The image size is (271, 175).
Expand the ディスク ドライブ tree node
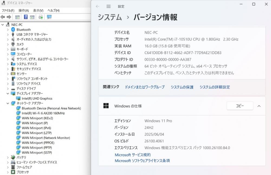(x=8, y=89)
